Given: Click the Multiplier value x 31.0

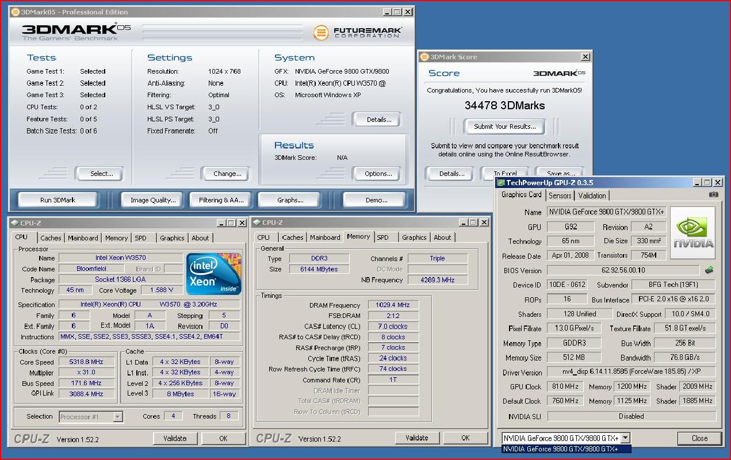Looking at the screenshot, I should point(86,373).
